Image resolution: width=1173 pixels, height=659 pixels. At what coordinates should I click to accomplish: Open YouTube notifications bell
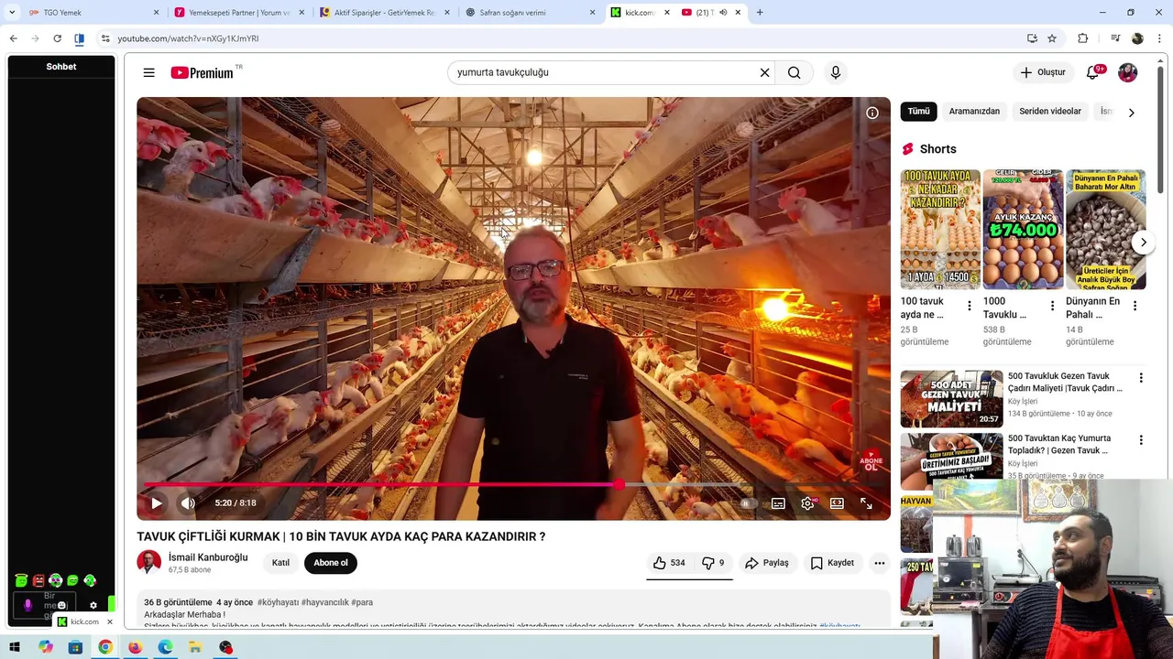pos(1092,72)
